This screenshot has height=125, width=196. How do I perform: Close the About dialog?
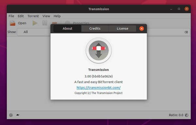tap(142, 29)
